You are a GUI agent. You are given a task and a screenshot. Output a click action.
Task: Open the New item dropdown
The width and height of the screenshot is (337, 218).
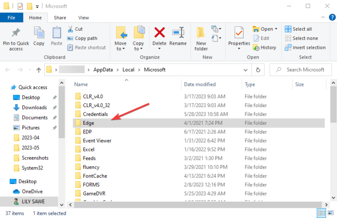(216, 29)
